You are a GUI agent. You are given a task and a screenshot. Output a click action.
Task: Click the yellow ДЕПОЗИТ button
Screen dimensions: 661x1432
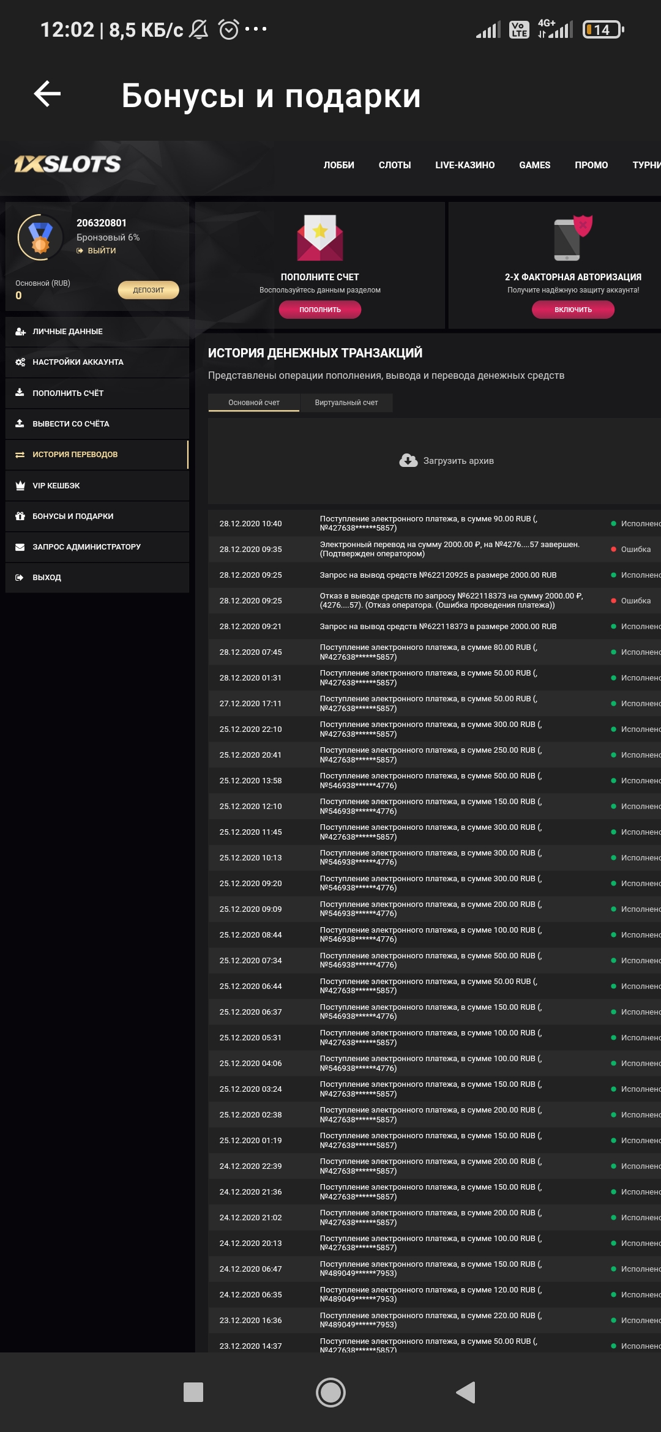pos(148,290)
